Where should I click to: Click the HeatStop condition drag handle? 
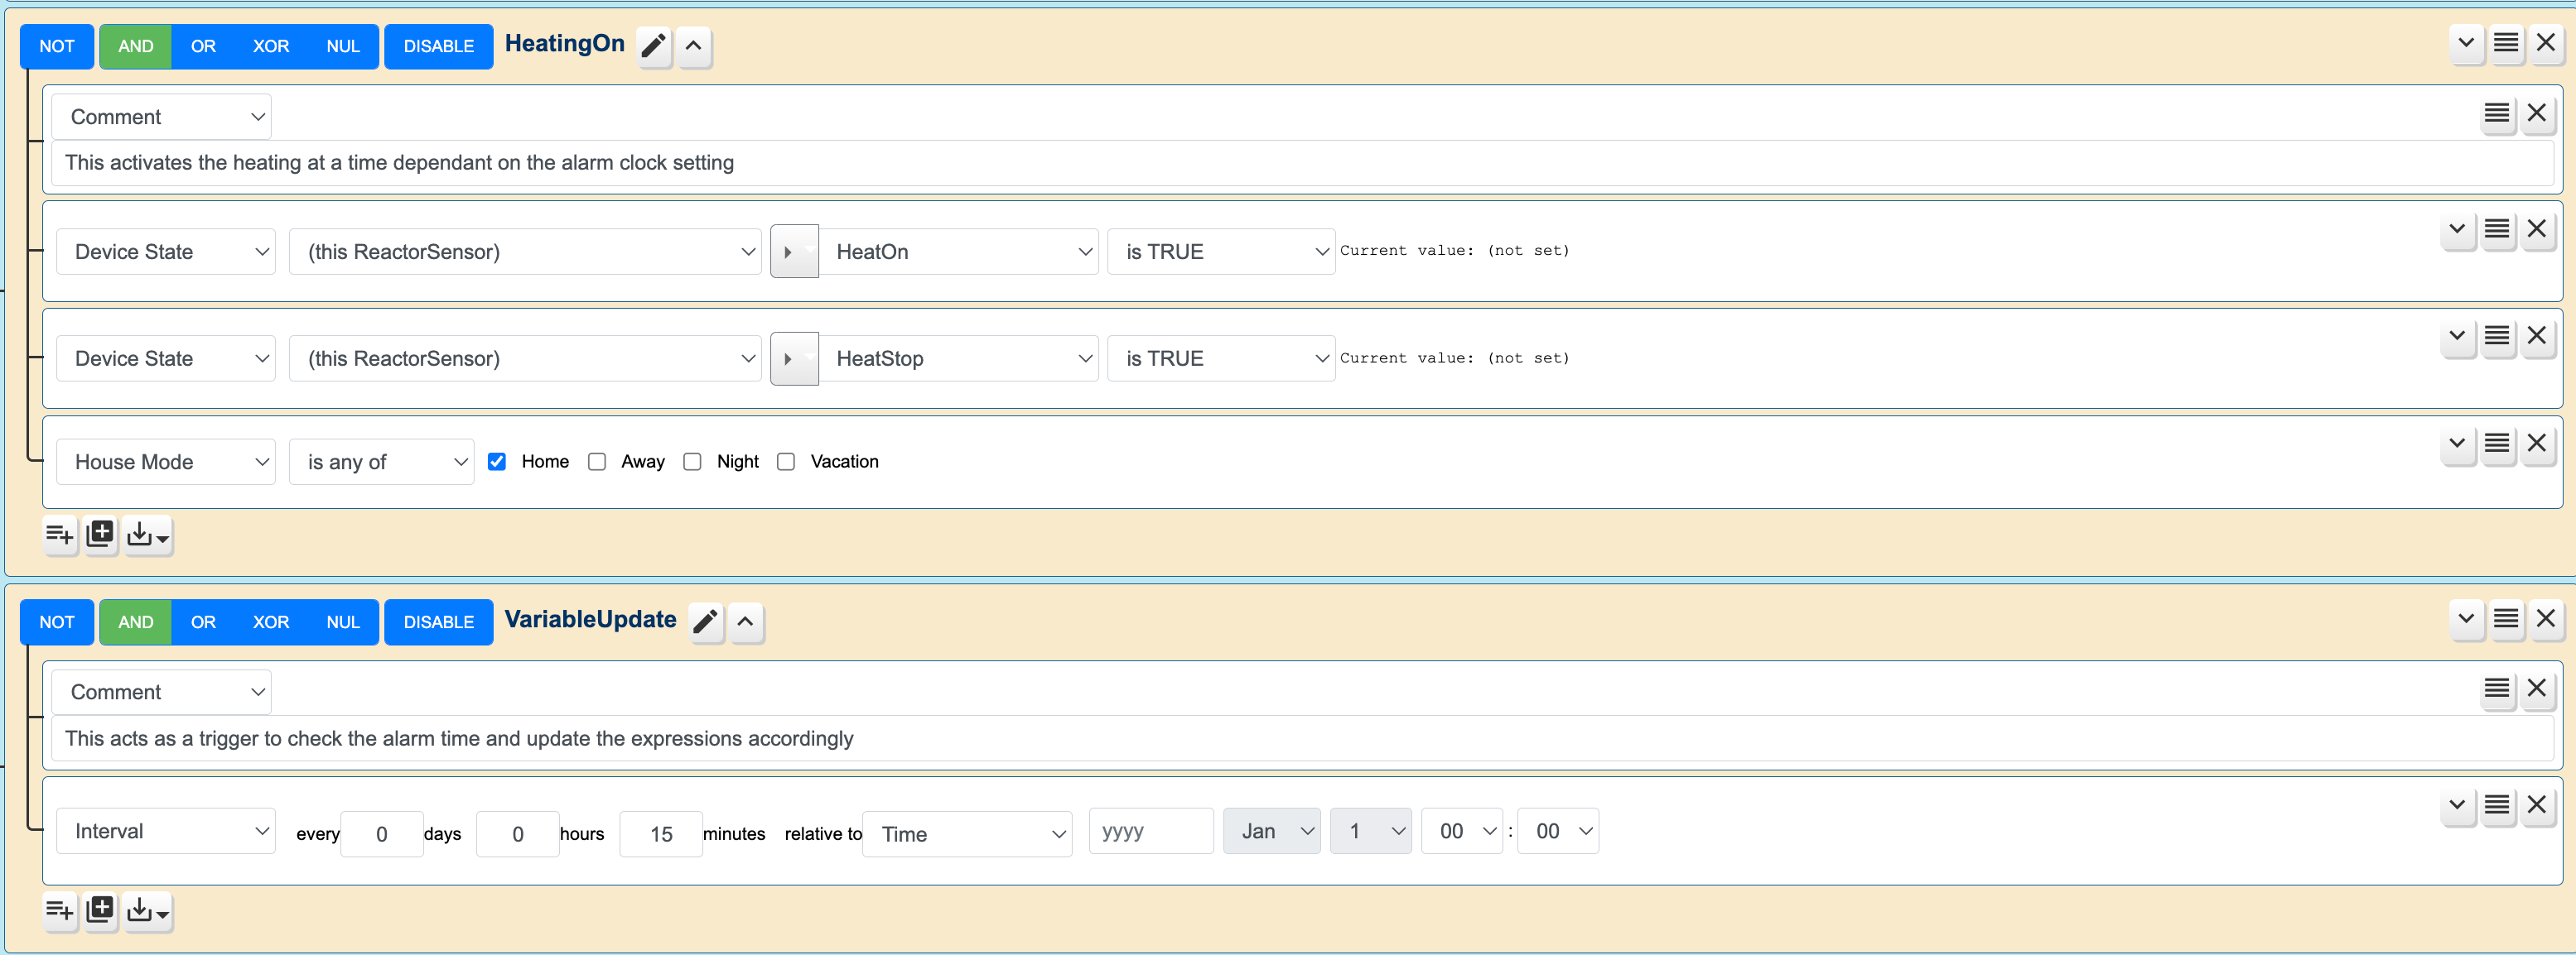tap(2497, 336)
